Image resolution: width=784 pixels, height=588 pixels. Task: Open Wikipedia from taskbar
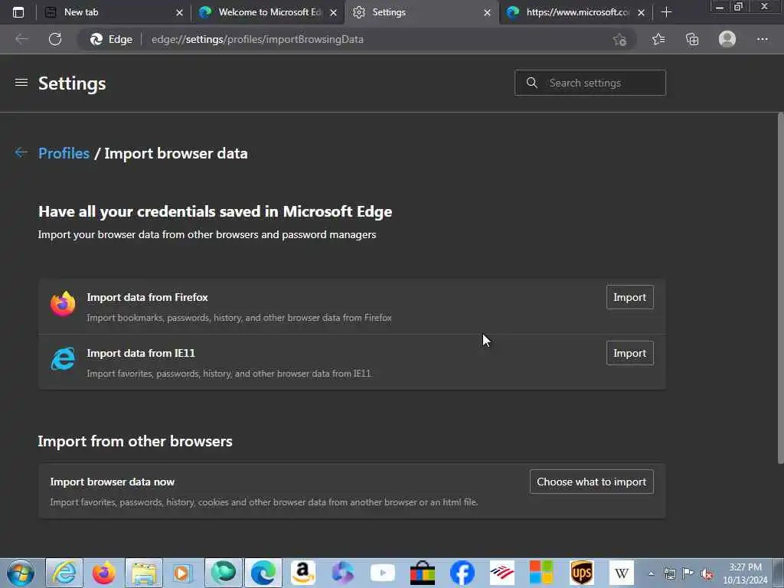click(622, 573)
